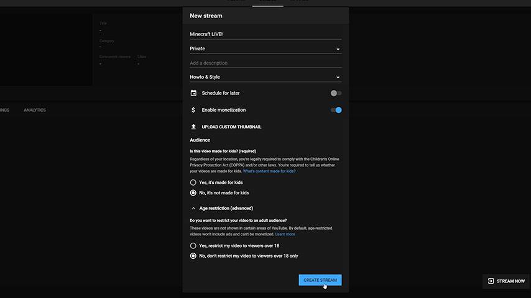The width and height of the screenshot is (531, 298).
Task: Click the Create Stream button
Action: tap(320, 280)
